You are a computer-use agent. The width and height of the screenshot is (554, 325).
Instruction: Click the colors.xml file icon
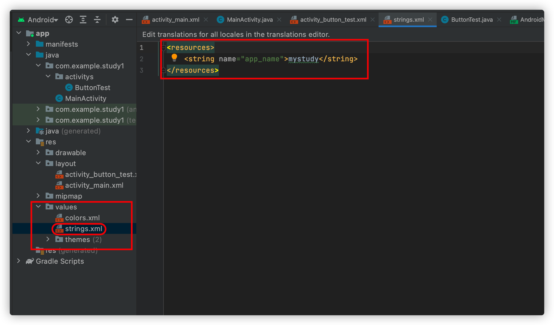click(x=59, y=218)
